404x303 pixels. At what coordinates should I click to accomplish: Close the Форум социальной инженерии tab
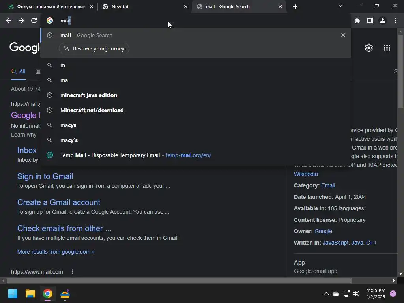coord(92,7)
